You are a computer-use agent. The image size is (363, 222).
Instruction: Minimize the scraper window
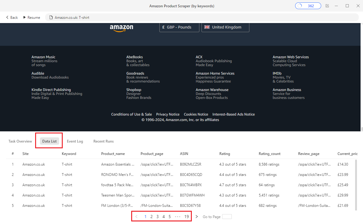point(336,6)
